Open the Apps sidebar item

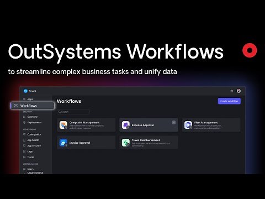tap(28, 99)
